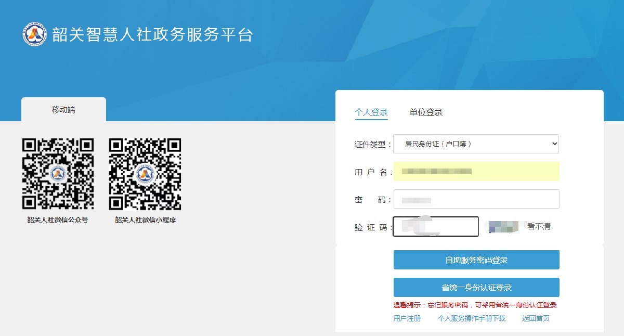This screenshot has width=624, height=336.
Task: Open the 用户注册 link
Action: tap(407, 318)
